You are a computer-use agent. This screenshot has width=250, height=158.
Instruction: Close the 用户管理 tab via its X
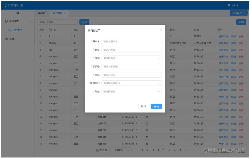click(x=65, y=14)
